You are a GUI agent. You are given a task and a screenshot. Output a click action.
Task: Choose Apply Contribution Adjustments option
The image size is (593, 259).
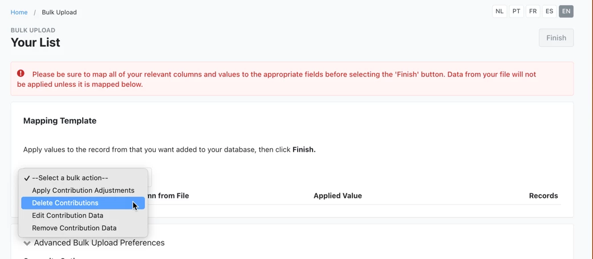83,191
